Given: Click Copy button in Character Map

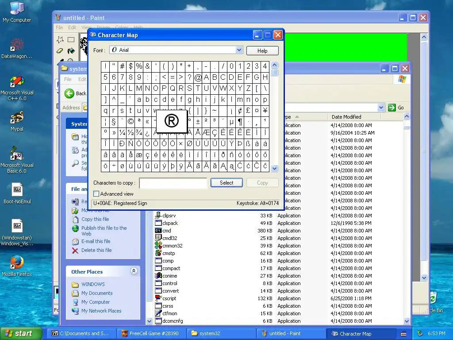Looking at the screenshot, I should click(262, 183).
